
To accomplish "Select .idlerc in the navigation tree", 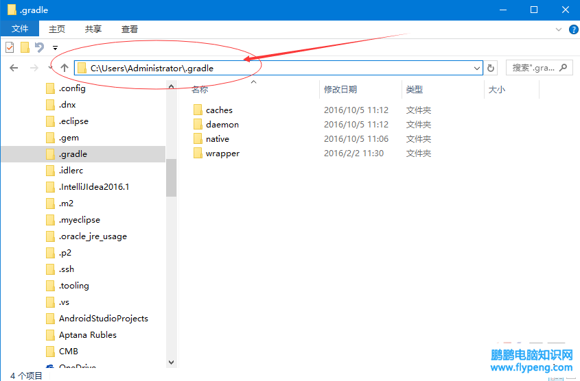I will 71,171.
